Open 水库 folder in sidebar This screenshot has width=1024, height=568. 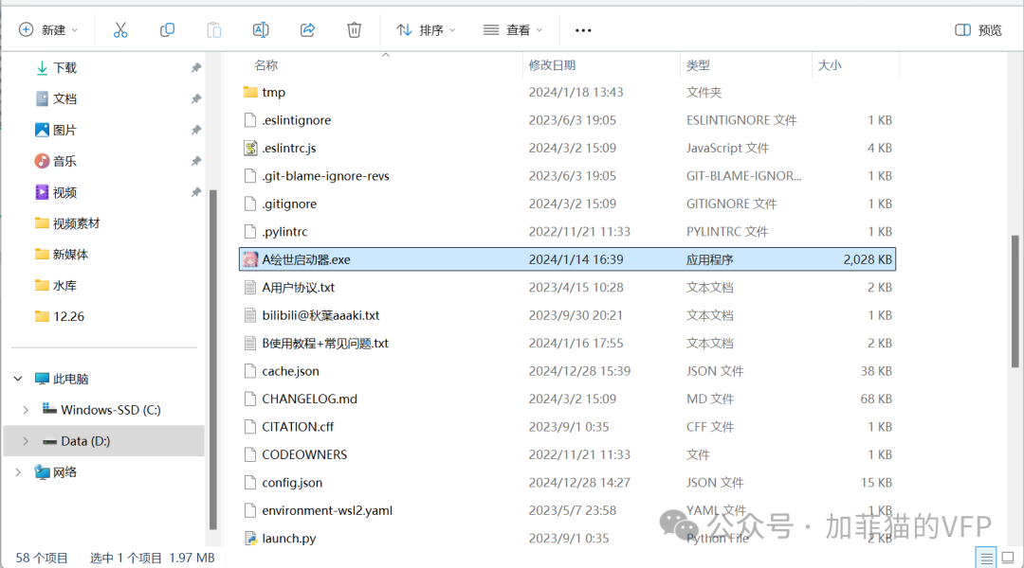(x=64, y=286)
